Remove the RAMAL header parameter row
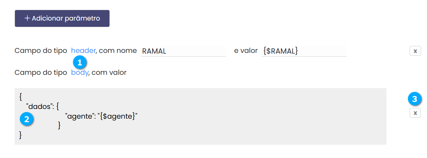Image resolution: width=427 pixels, height=158 pixels. point(415,51)
